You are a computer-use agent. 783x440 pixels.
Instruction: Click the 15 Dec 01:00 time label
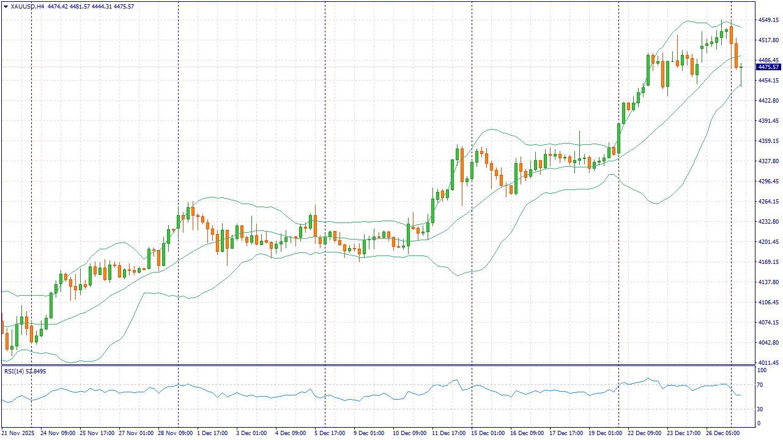(489, 433)
